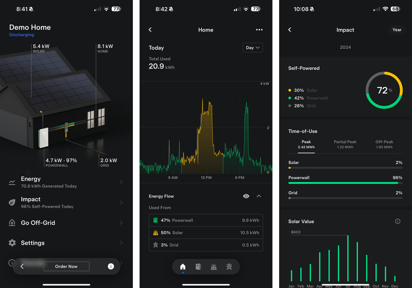Select the solar panel icon in bottom tab bar
This screenshot has height=288, width=412.
(214, 267)
